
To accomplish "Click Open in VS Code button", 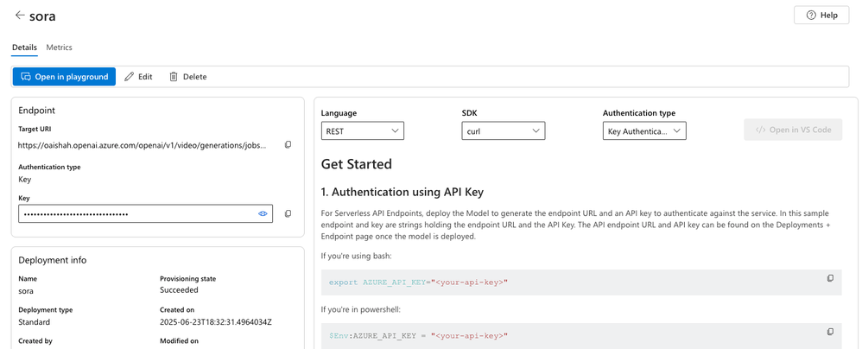I will point(793,130).
